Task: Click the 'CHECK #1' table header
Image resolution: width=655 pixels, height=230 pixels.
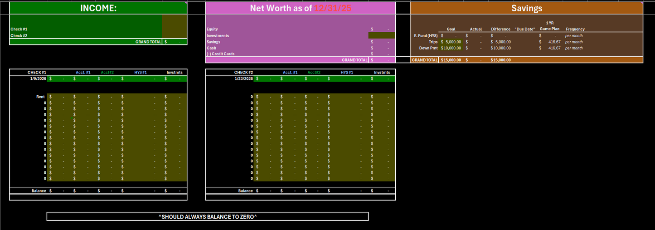Action: [37, 72]
